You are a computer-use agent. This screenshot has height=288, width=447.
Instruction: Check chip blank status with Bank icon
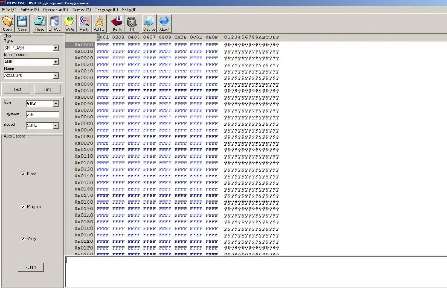coord(117,23)
